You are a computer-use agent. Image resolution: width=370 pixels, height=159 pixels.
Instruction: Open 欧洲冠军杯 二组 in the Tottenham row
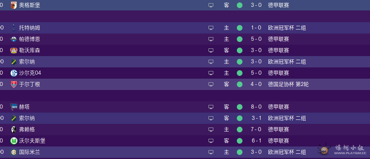click(287, 28)
